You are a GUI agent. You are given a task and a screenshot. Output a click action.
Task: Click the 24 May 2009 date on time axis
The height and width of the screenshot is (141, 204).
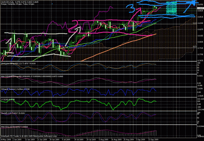tap(5, 140)
